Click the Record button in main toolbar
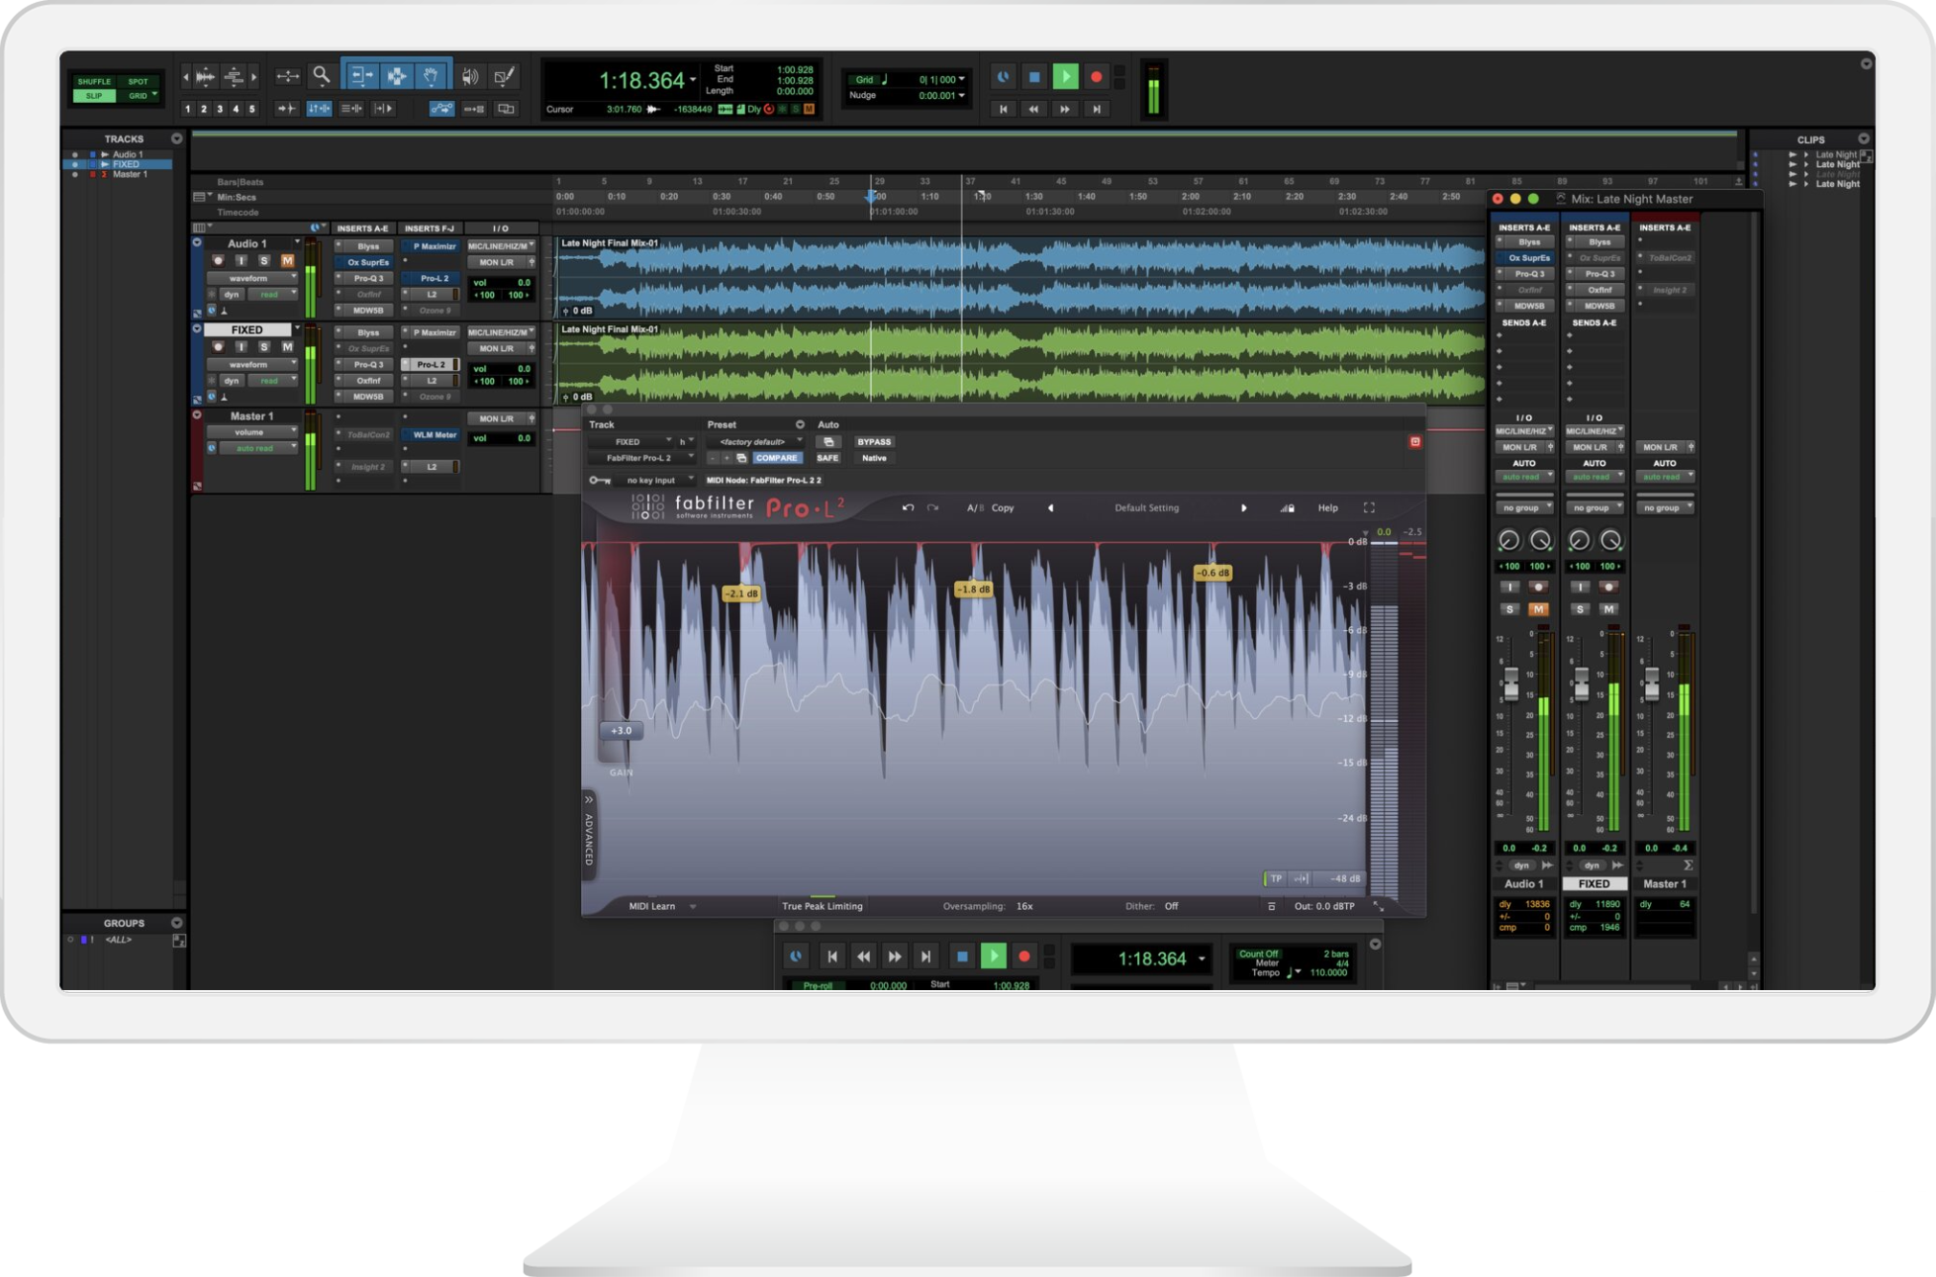This screenshot has height=1277, width=1936. point(1096,76)
